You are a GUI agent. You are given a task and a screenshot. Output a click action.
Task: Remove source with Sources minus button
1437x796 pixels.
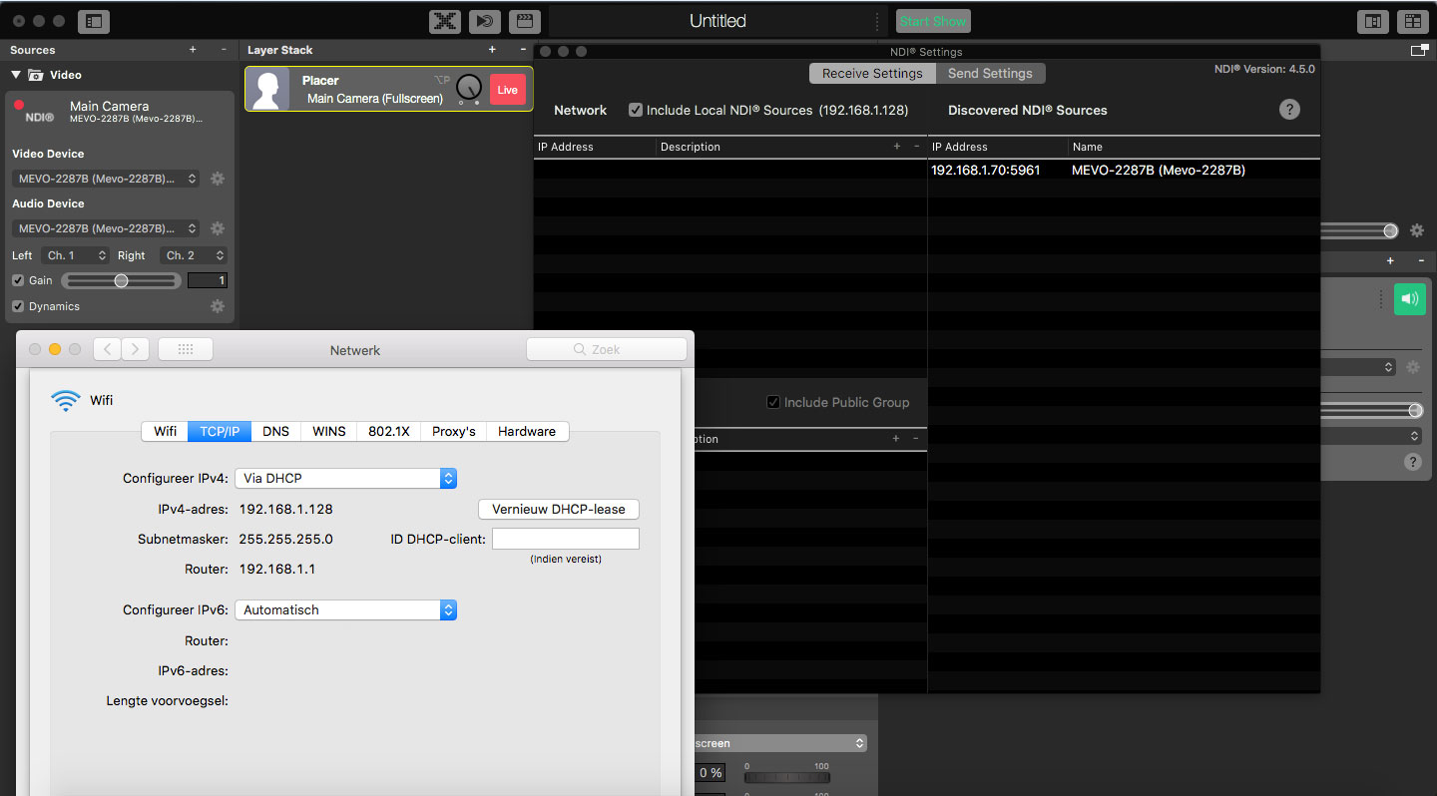tap(224, 49)
